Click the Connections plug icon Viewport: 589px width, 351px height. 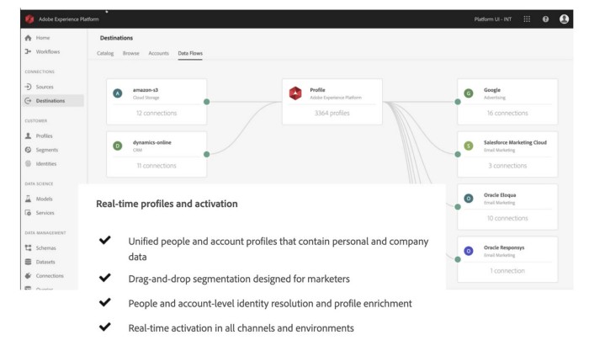(28, 275)
